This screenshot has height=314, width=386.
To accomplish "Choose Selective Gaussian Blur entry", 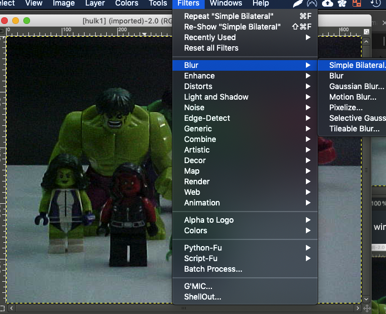I will click(352, 118).
